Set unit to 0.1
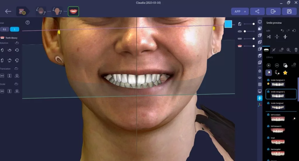 [5, 29]
